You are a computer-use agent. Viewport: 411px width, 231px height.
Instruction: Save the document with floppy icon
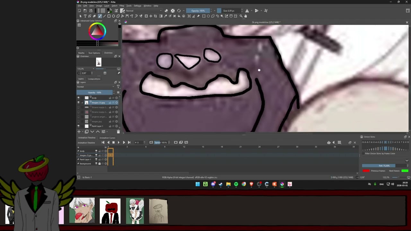(91, 11)
